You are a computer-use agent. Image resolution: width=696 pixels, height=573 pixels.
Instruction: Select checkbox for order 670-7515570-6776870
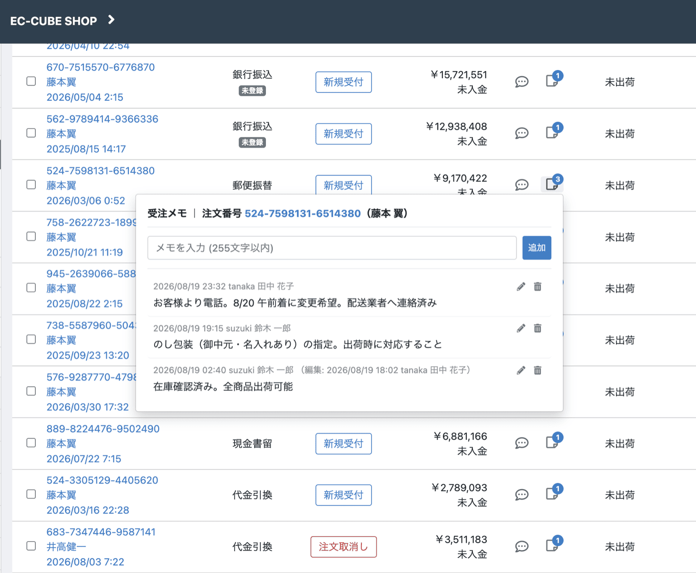point(31,81)
